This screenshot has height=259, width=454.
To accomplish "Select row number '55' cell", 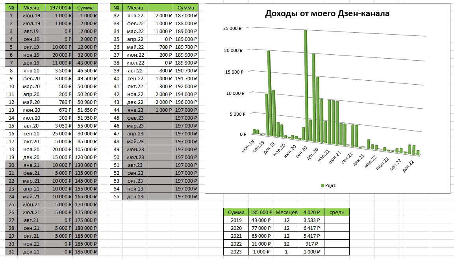I will pyautogui.click(x=117, y=197).
